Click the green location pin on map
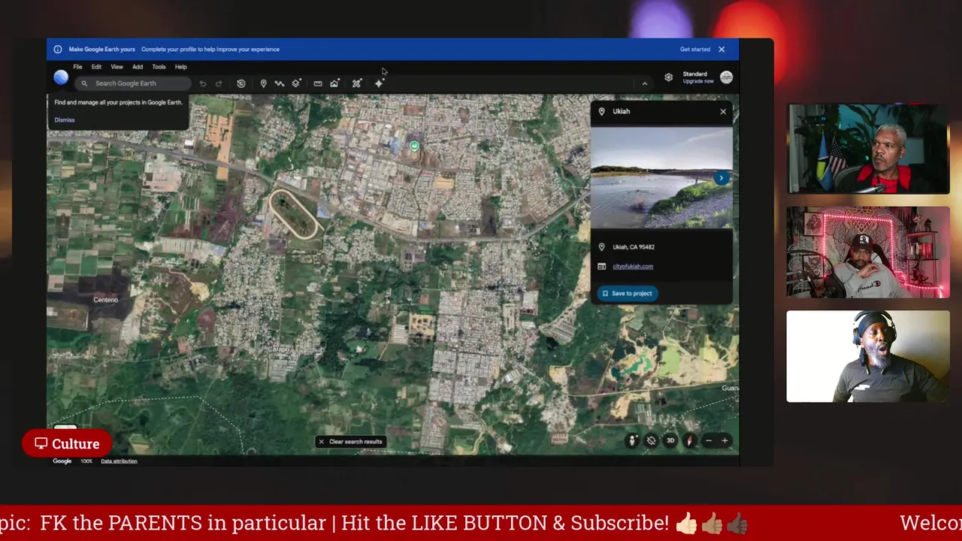 pyautogui.click(x=414, y=146)
